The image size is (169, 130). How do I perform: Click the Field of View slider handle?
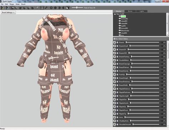[77, 7]
